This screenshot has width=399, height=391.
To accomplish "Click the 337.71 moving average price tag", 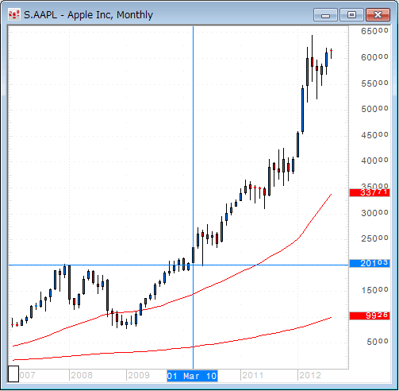I will 370,192.
